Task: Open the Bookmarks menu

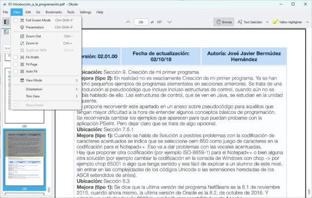Action: pos(53,12)
